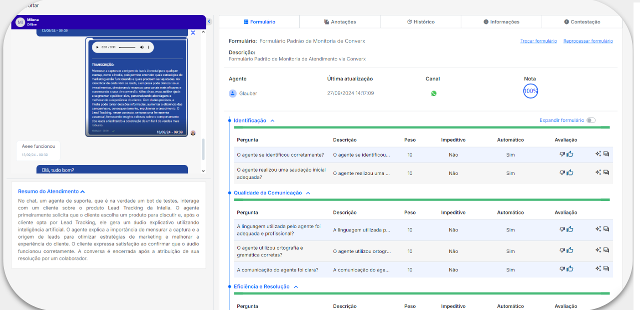Play the audio message
Screen dimensions: 640x310
[97, 47]
